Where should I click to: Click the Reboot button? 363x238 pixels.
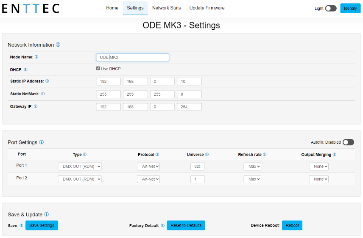292,225
